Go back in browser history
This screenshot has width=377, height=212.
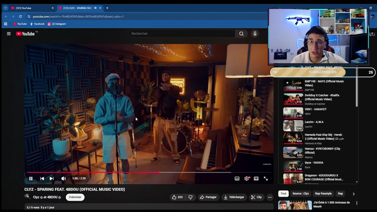pyautogui.click(x=6, y=16)
